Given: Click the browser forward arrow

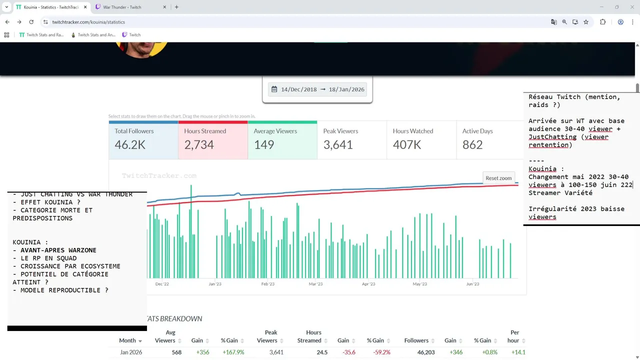Looking at the screenshot, I should [19, 22].
